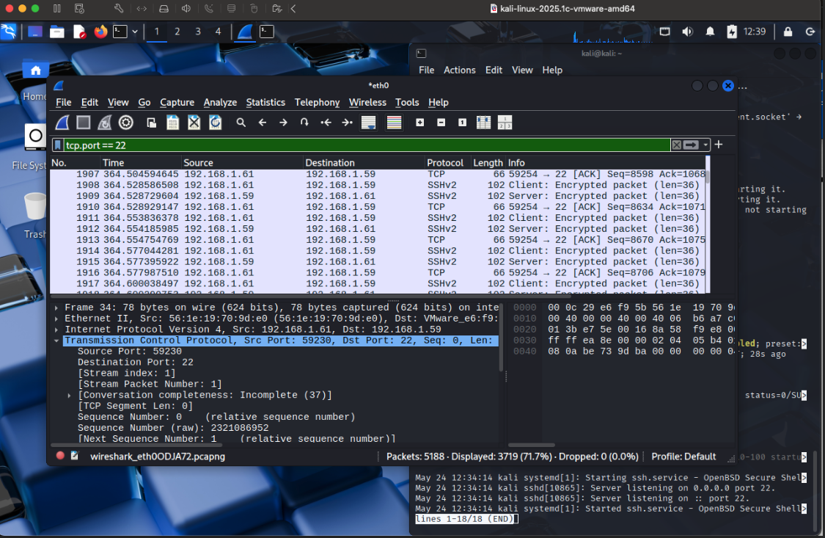Zoom in on the packet list text

click(x=420, y=123)
